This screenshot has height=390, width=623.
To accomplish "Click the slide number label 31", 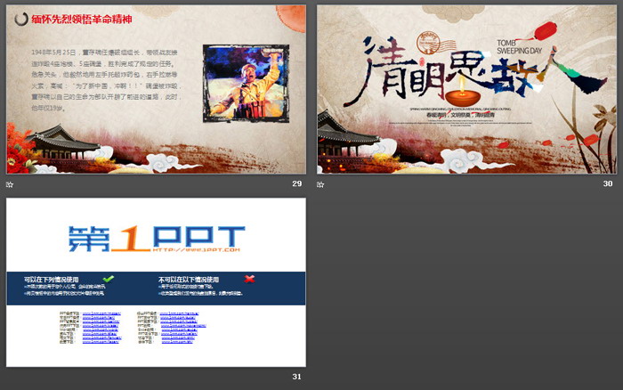I will tap(296, 377).
